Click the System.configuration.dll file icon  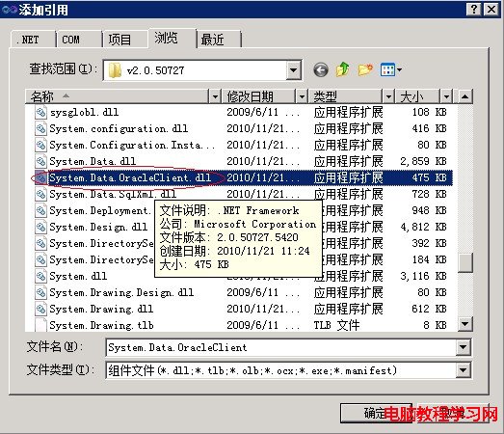pos(40,128)
